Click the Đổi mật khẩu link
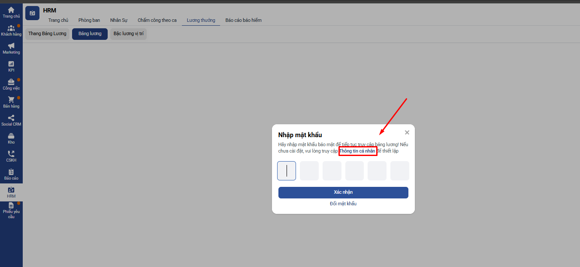The width and height of the screenshot is (580, 267). pos(343,204)
